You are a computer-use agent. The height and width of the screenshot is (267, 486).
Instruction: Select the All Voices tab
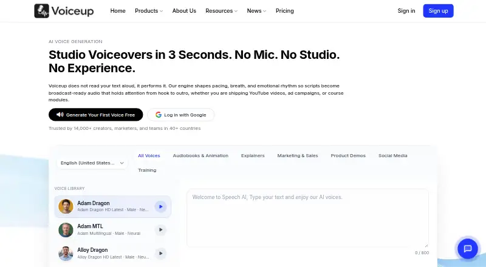click(x=149, y=155)
